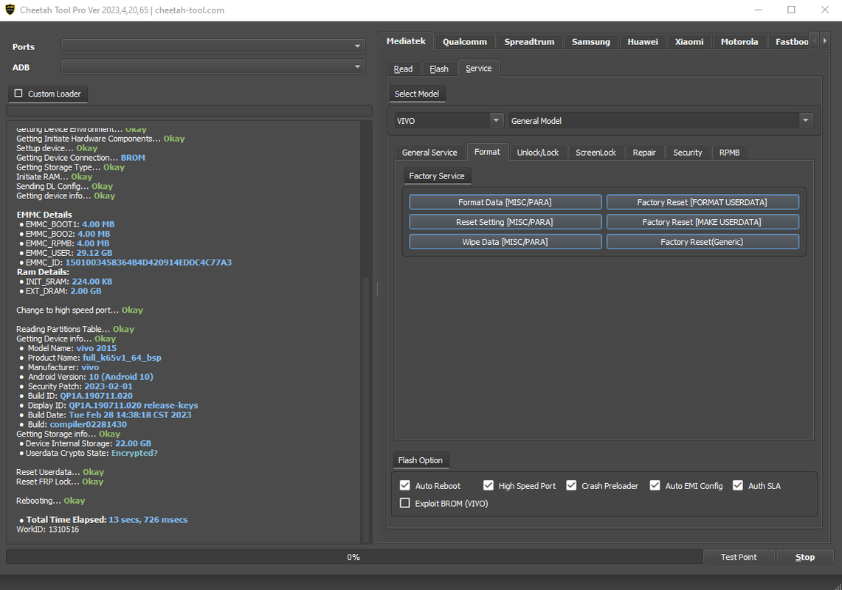Click the 'compiler02281430' build value
The width and height of the screenshot is (842, 590).
click(88, 424)
